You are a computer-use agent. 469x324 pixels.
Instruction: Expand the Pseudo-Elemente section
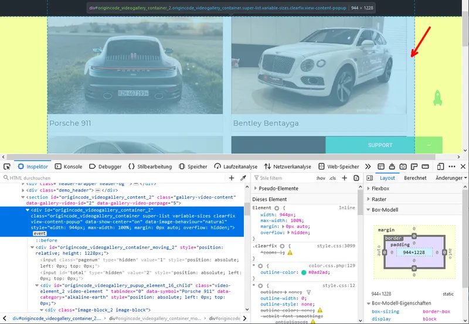tap(256, 188)
